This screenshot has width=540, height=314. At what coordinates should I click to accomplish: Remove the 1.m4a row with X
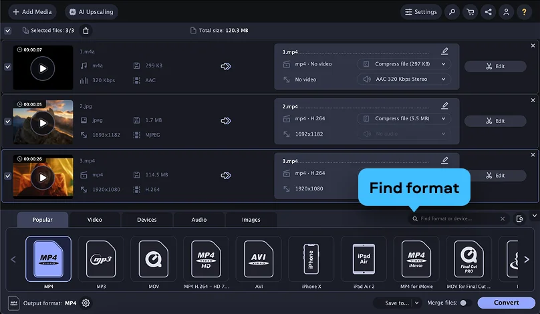pos(533,45)
